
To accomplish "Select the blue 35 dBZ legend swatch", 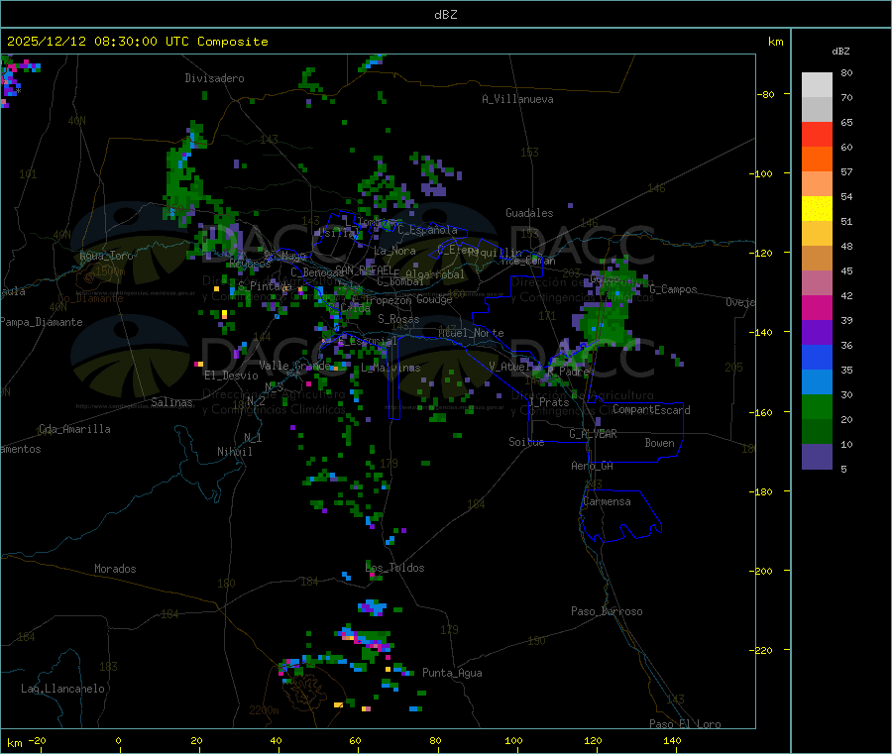I will tap(817, 357).
